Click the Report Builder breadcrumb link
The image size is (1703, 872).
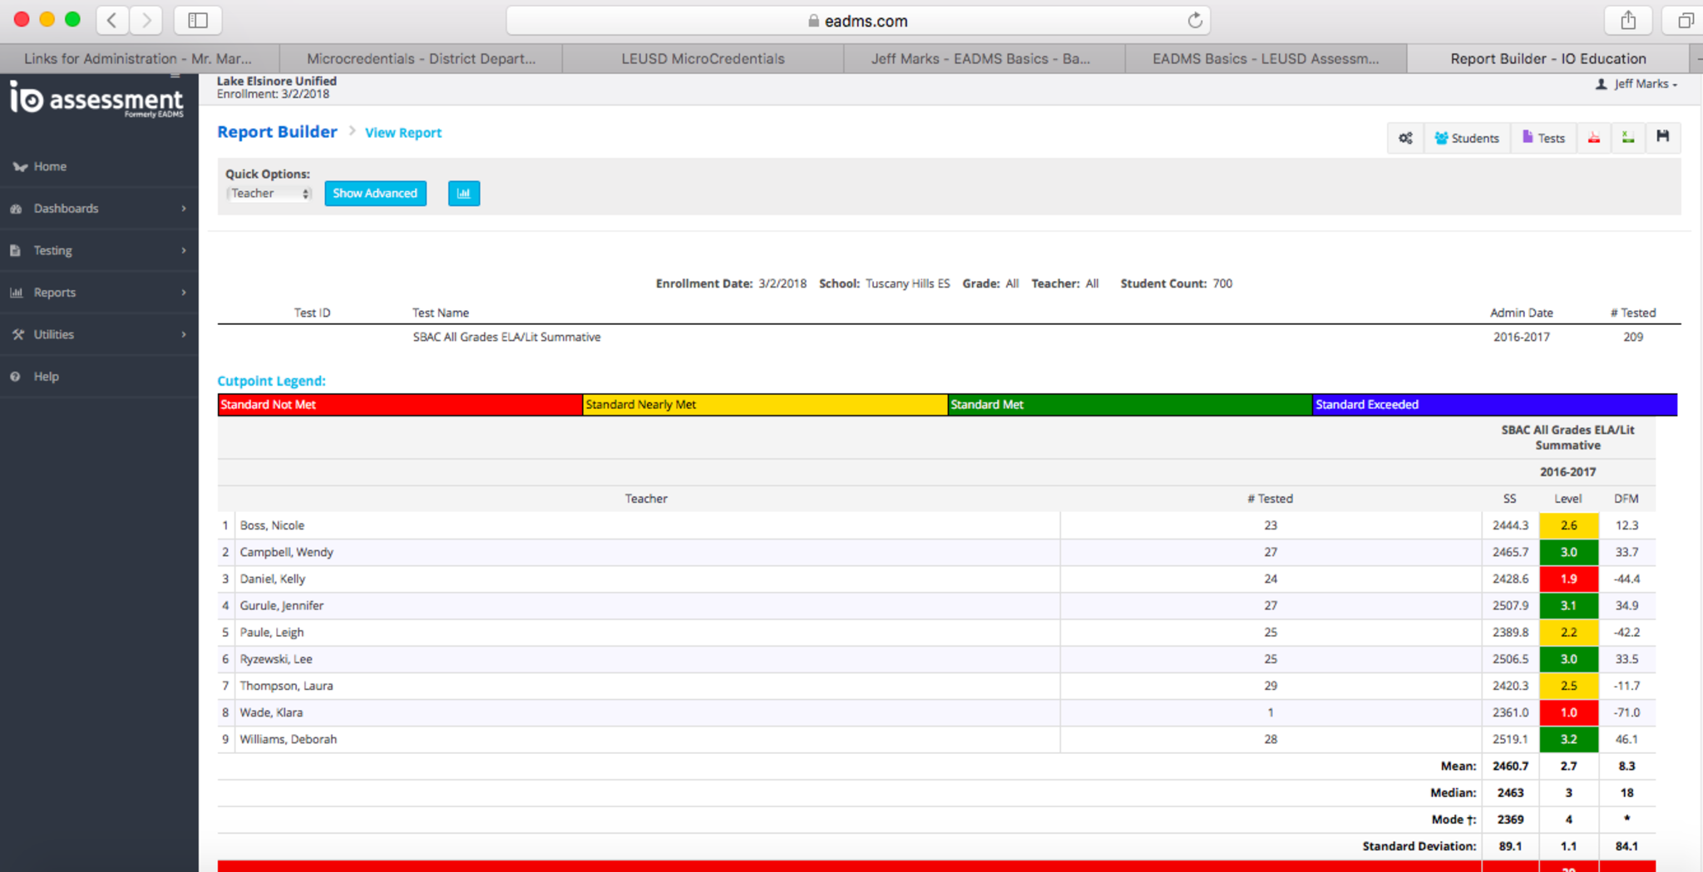pyautogui.click(x=277, y=132)
